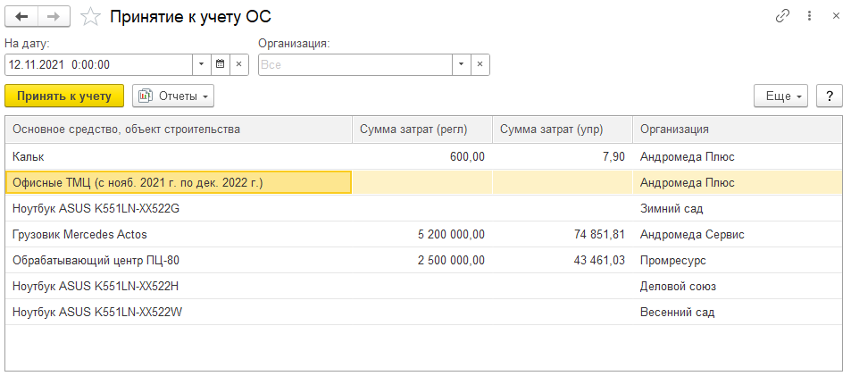Screen dimensions: 851x376
Task: Open help with the question mark button
Action: coord(830,96)
